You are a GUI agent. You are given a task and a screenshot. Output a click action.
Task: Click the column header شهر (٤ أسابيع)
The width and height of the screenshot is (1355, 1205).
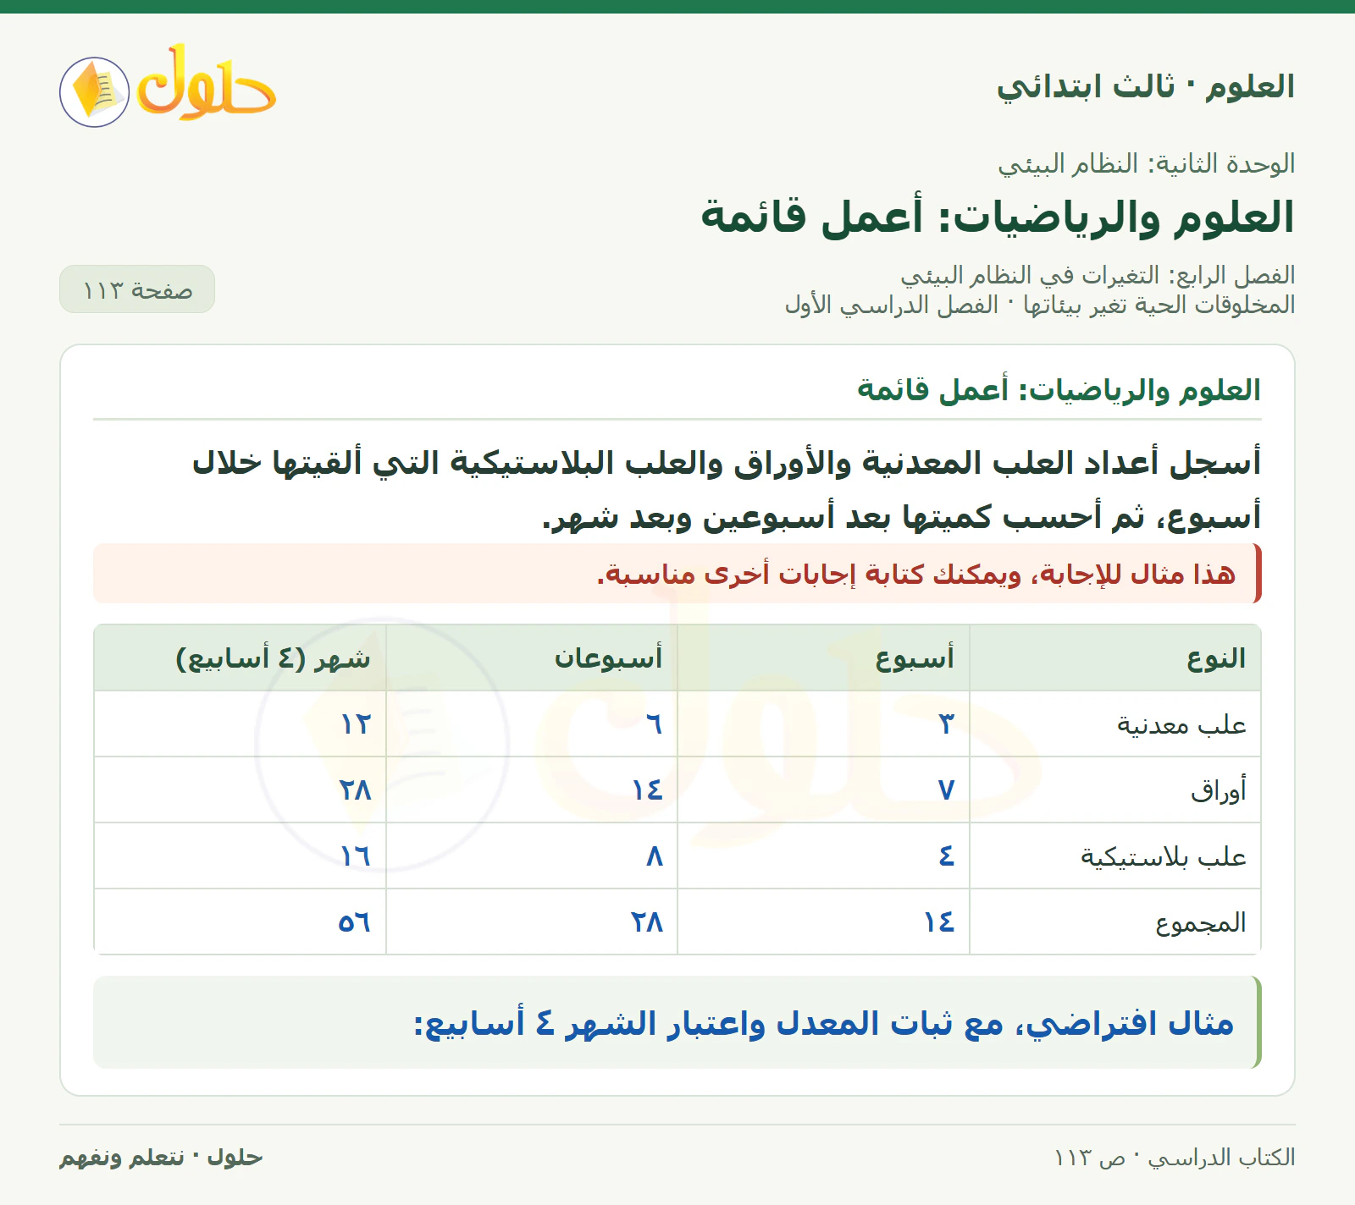click(273, 658)
